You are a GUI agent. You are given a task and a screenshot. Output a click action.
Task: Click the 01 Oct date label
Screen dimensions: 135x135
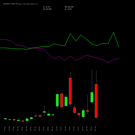pyautogui.click(x=44, y=129)
